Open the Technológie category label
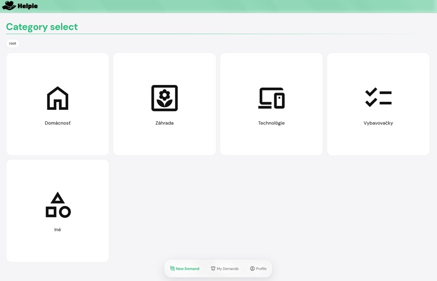This screenshot has width=437, height=281. click(x=272, y=123)
